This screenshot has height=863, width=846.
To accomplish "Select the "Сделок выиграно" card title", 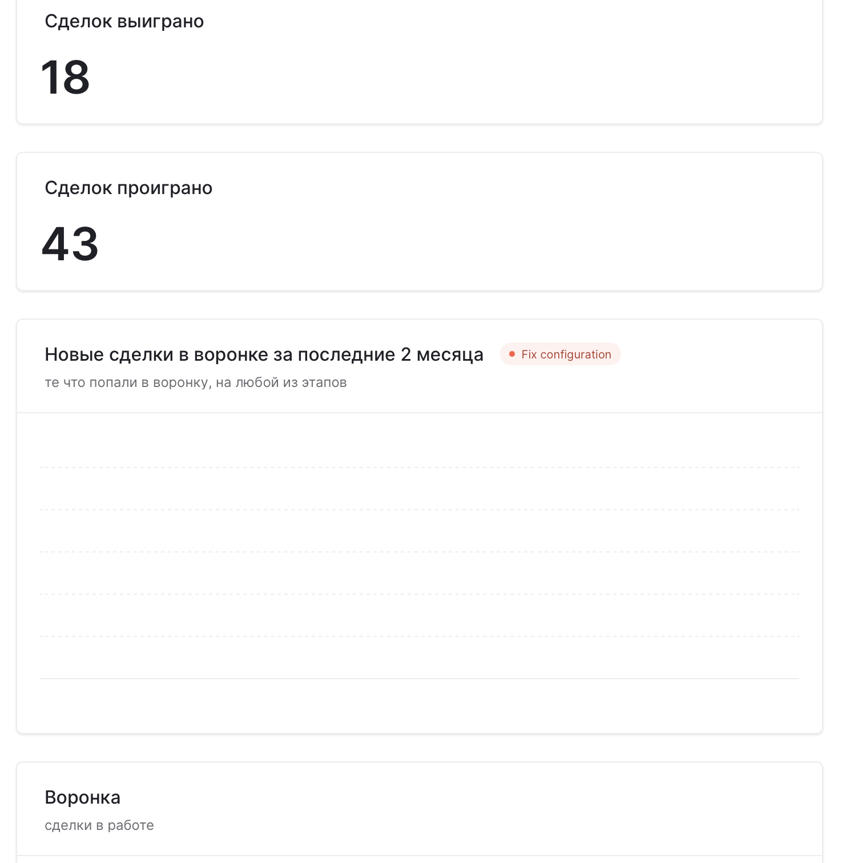I will coord(124,22).
